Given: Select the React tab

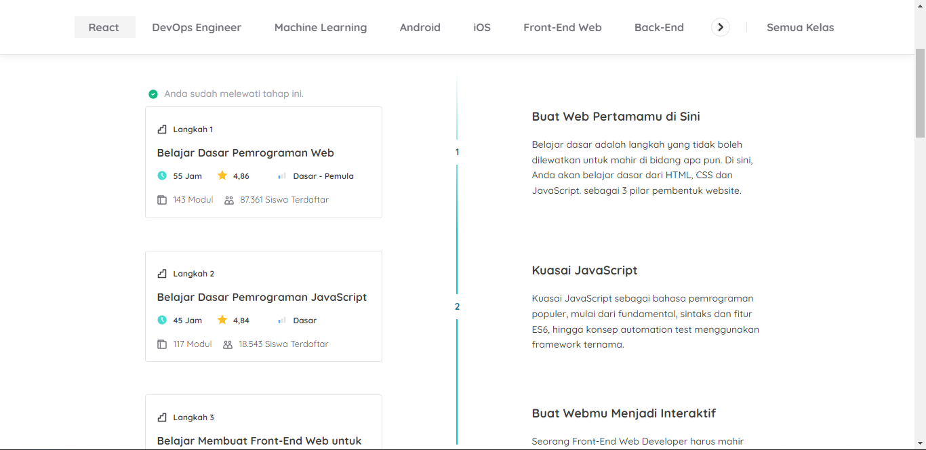Looking at the screenshot, I should [x=104, y=28].
